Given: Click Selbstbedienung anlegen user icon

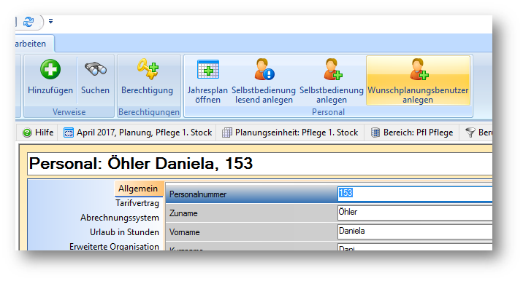Looking at the screenshot, I should 332,69.
